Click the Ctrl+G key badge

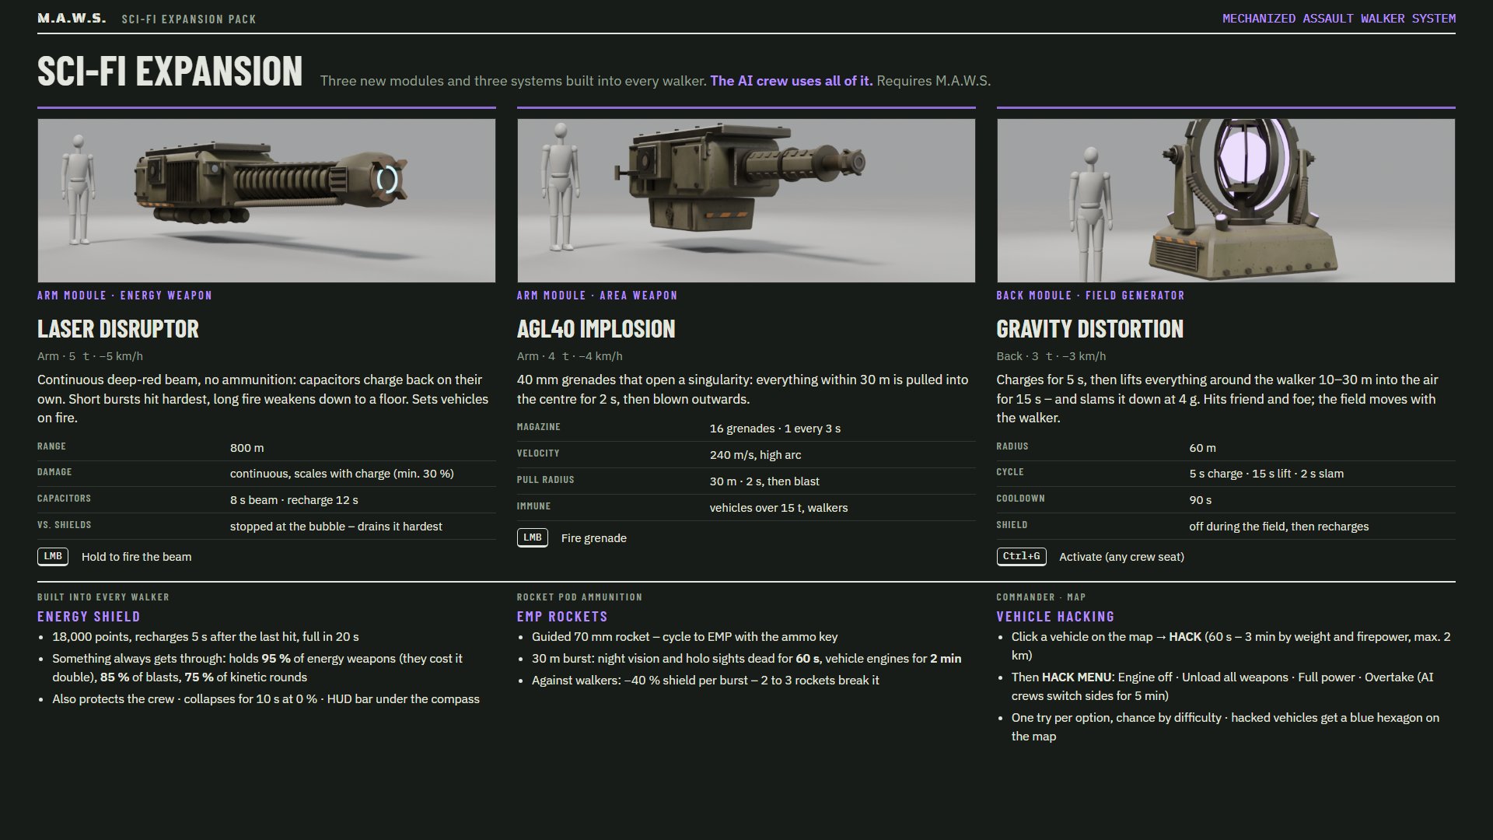point(1021,557)
